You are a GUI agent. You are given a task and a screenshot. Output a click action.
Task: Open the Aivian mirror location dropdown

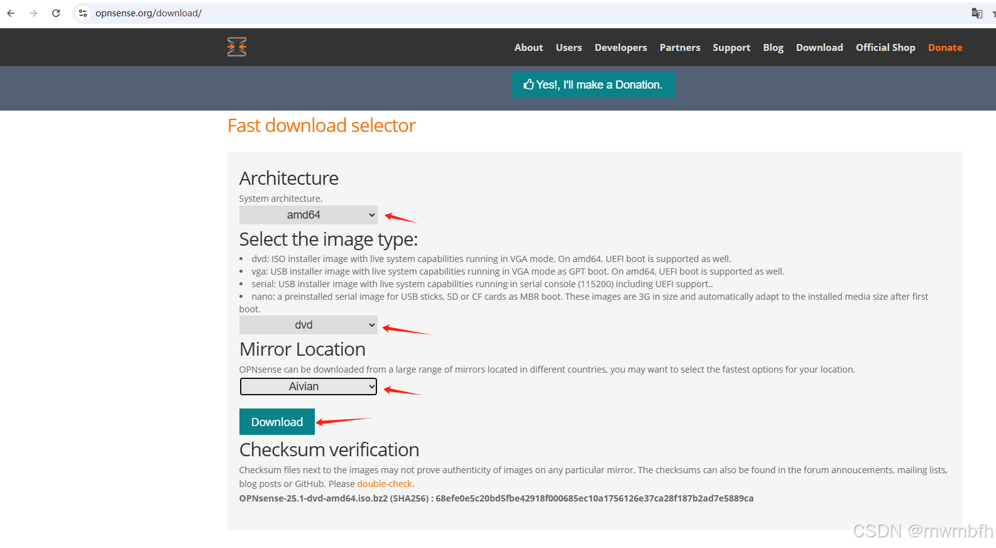[309, 386]
